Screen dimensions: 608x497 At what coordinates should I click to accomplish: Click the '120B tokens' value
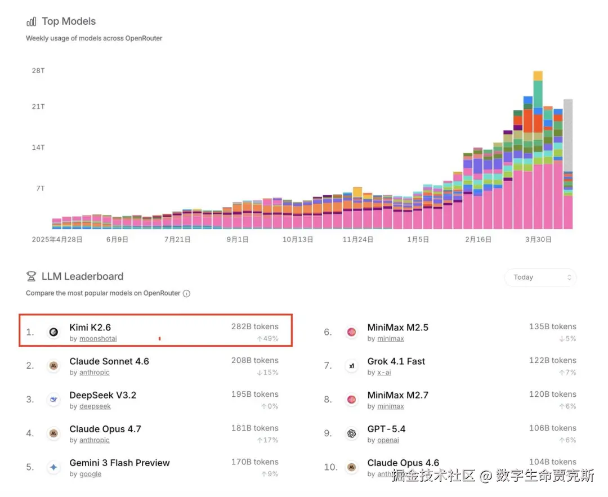tap(553, 394)
